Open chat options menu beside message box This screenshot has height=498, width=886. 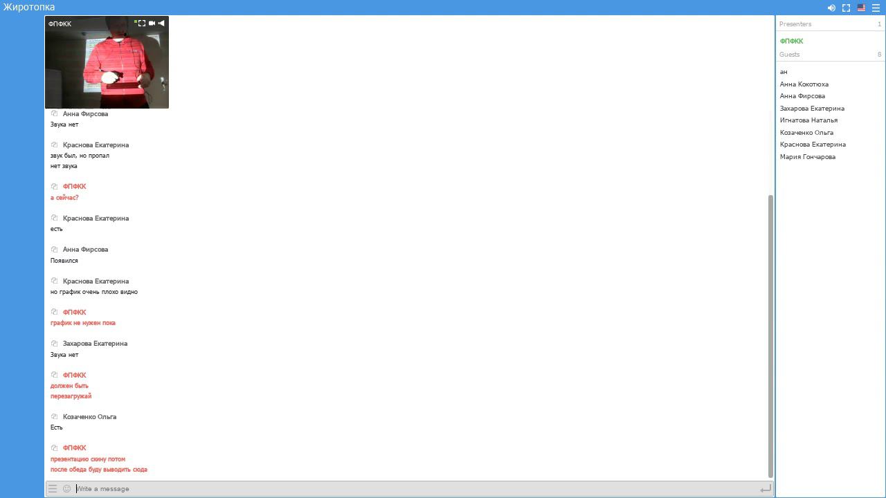pyautogui.click(x=53, y=489)
